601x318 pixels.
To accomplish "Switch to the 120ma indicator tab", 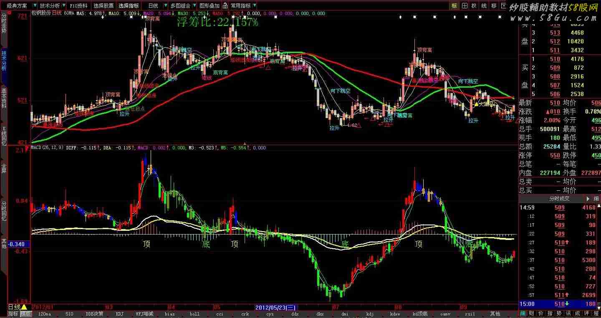I will tap(44, 314).
